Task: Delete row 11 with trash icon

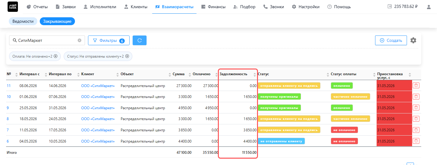Action: pyautogui.click(x=416, y=86)
